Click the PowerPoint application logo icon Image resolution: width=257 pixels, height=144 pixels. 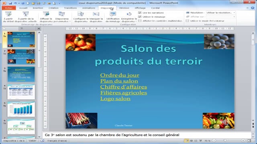pos(4,3)
